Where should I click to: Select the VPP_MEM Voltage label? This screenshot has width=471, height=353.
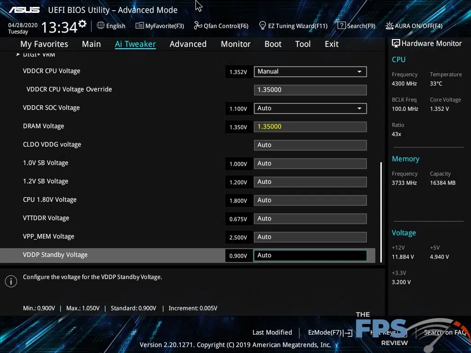pyautogui.click(x=48, y=237)
